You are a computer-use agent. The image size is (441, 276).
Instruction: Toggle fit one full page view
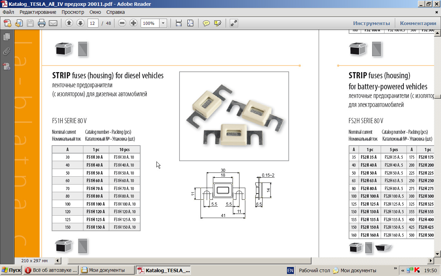pos(190,23)
